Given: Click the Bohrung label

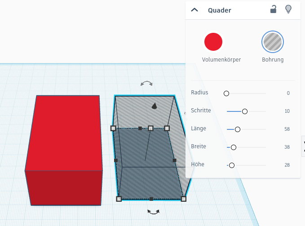Looking at the screenshot, I should click(x=273, y=60).
